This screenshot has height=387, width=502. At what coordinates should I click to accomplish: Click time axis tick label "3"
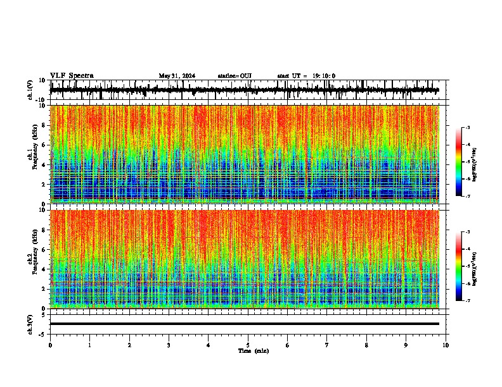(x=169, y=345)
